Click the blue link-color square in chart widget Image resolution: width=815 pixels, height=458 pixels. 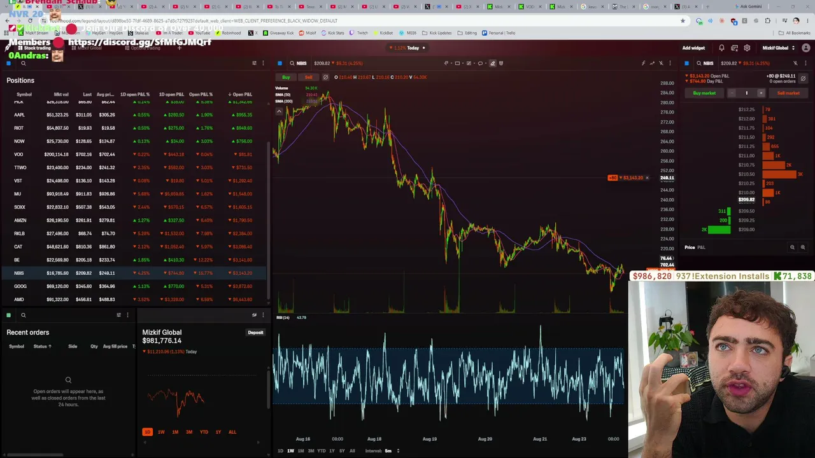click(280, 63)
